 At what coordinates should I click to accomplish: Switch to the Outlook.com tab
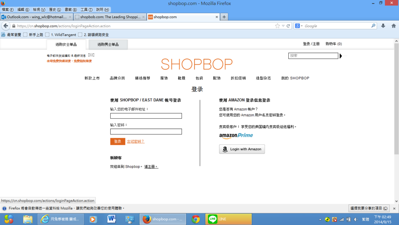(x=36, y=17)
